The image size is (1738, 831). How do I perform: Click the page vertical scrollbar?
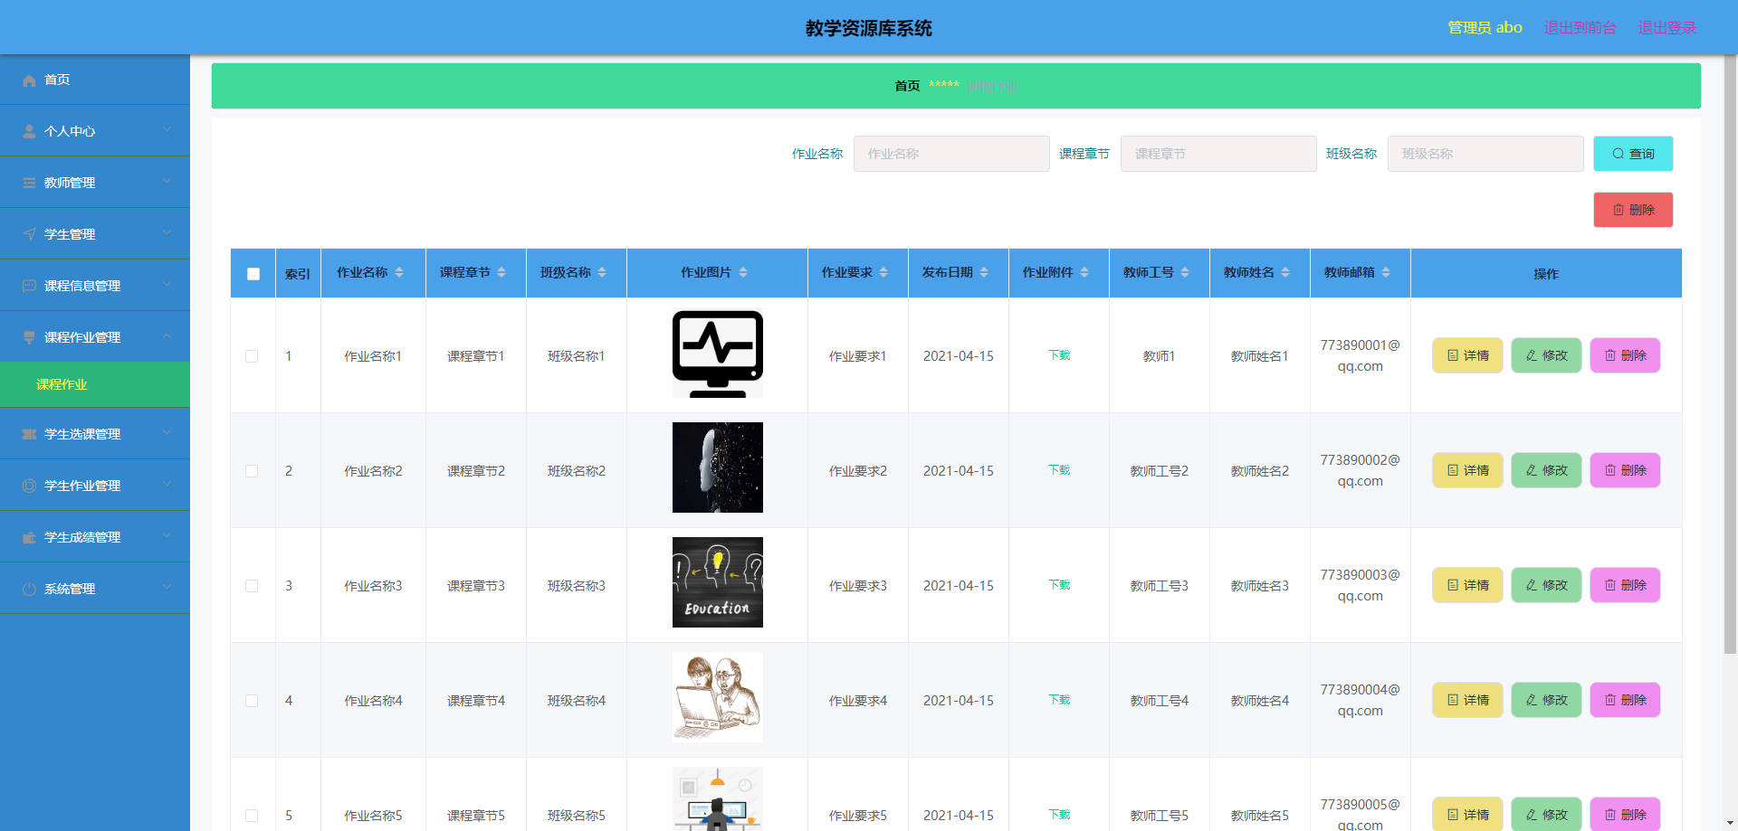1730,354
